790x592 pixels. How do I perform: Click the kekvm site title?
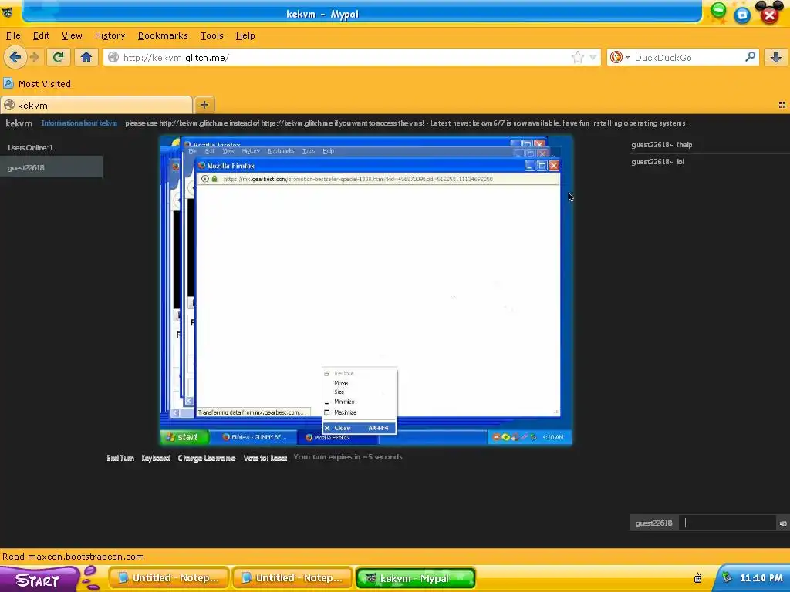19,123
